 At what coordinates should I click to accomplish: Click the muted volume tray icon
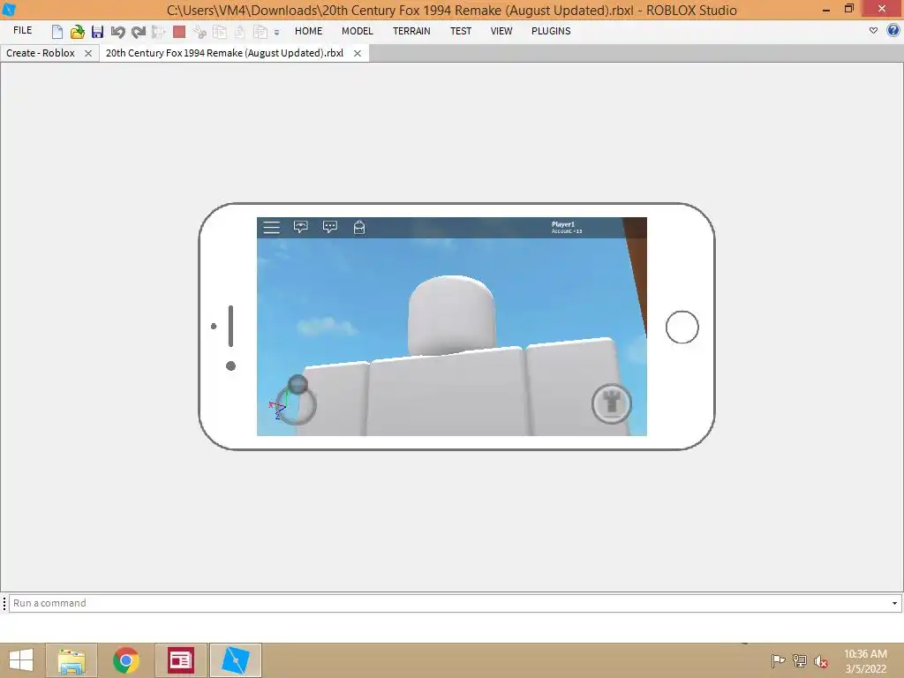pyautogui.click(x=821, y=661)
